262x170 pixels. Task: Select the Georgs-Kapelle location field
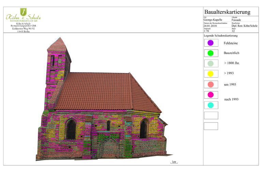coord(213,20)
